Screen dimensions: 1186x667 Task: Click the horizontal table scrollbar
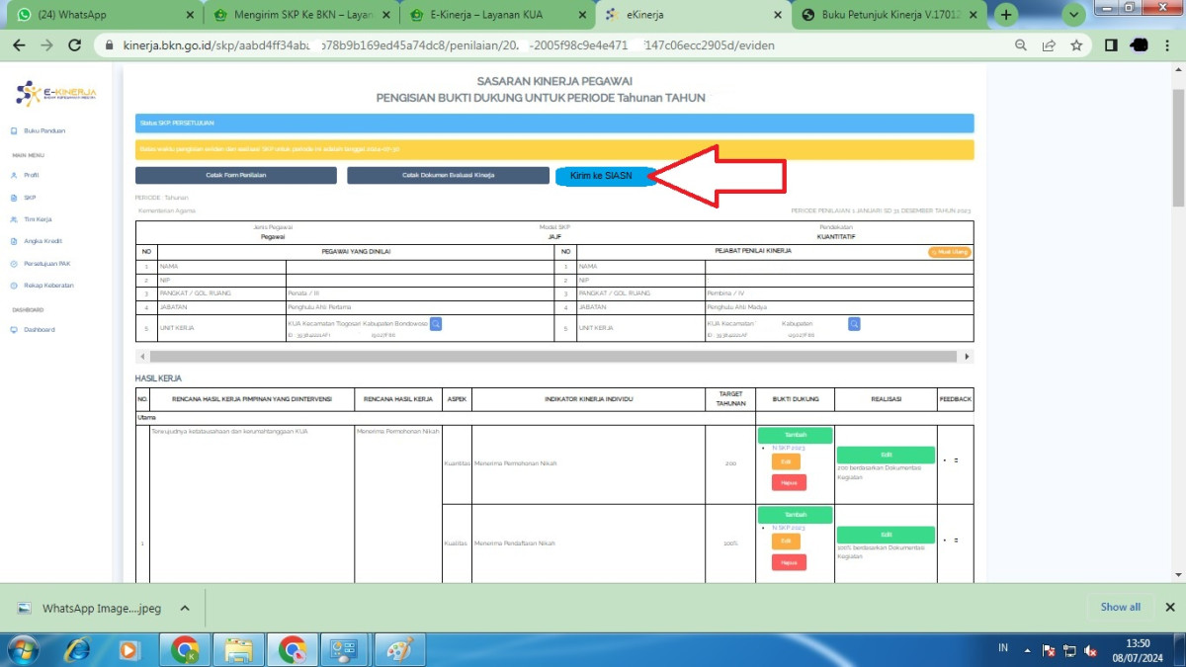coord(554,356)
